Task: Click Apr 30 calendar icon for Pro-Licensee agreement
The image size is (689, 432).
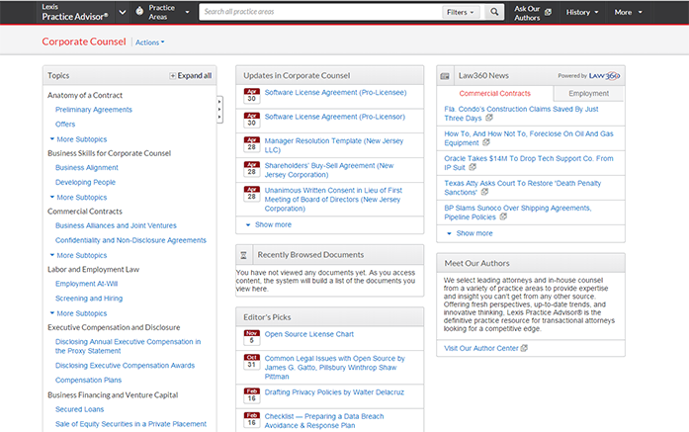Action: [x=252, y=95]
